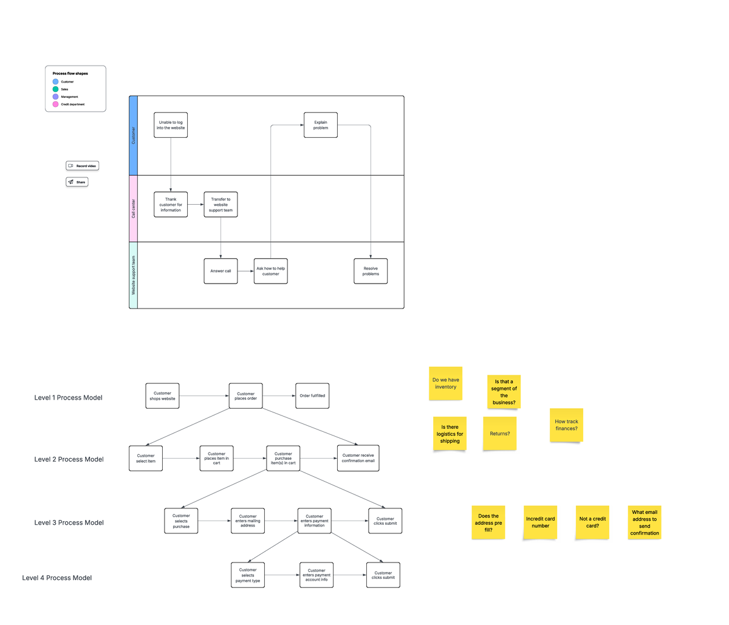Select the purple Management legend circle

55,97
